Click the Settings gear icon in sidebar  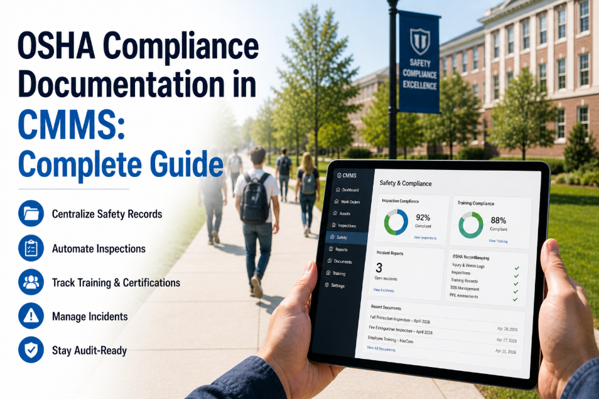(326, 285)
